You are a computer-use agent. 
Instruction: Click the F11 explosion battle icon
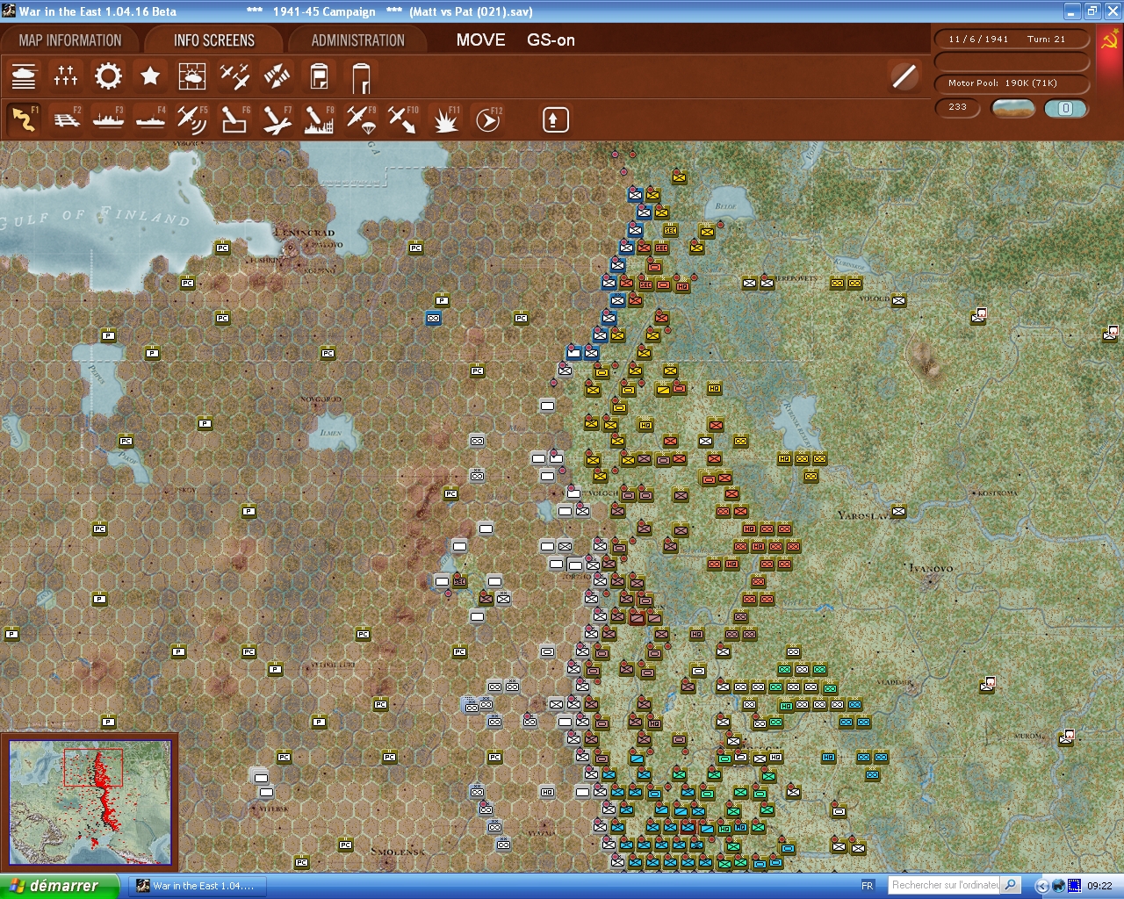tap(445, 119)
